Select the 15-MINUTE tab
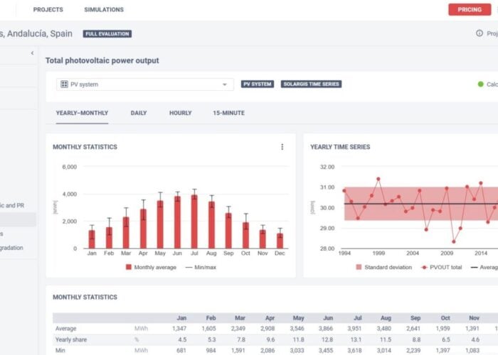This screenshot has height=355, width=498. tap(228, 113)
